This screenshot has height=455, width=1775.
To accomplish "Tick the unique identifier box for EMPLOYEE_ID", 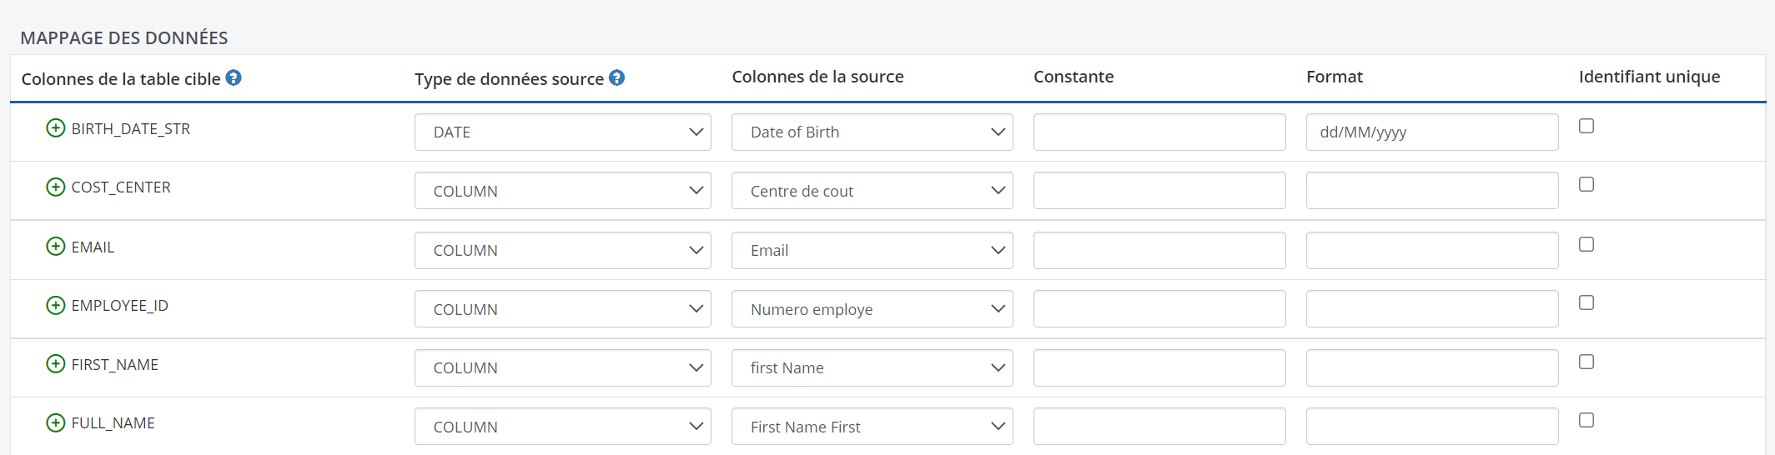I will [1586, 302].
